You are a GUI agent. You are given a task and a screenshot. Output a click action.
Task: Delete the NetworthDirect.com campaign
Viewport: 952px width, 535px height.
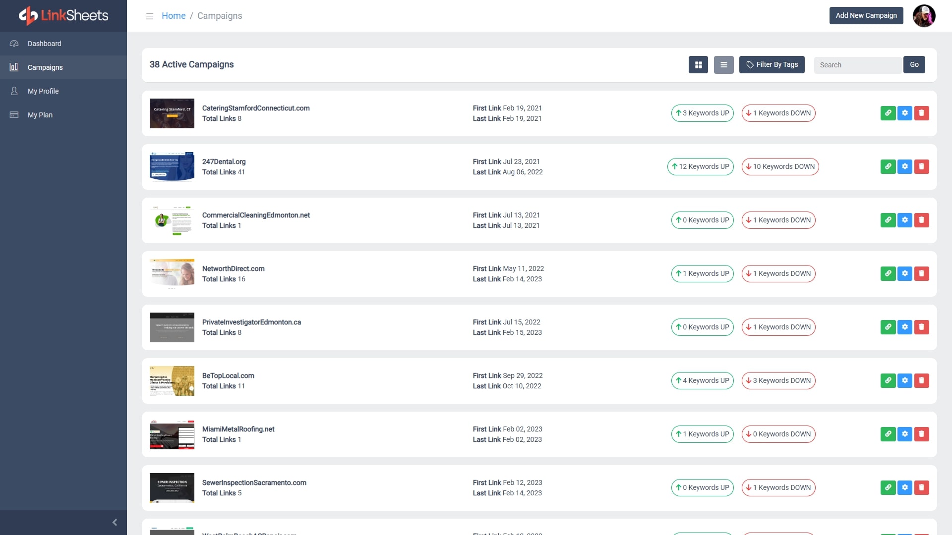click(x=922, y=273)
